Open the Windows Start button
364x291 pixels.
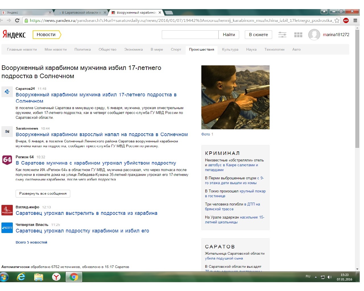tap(4, 277)
